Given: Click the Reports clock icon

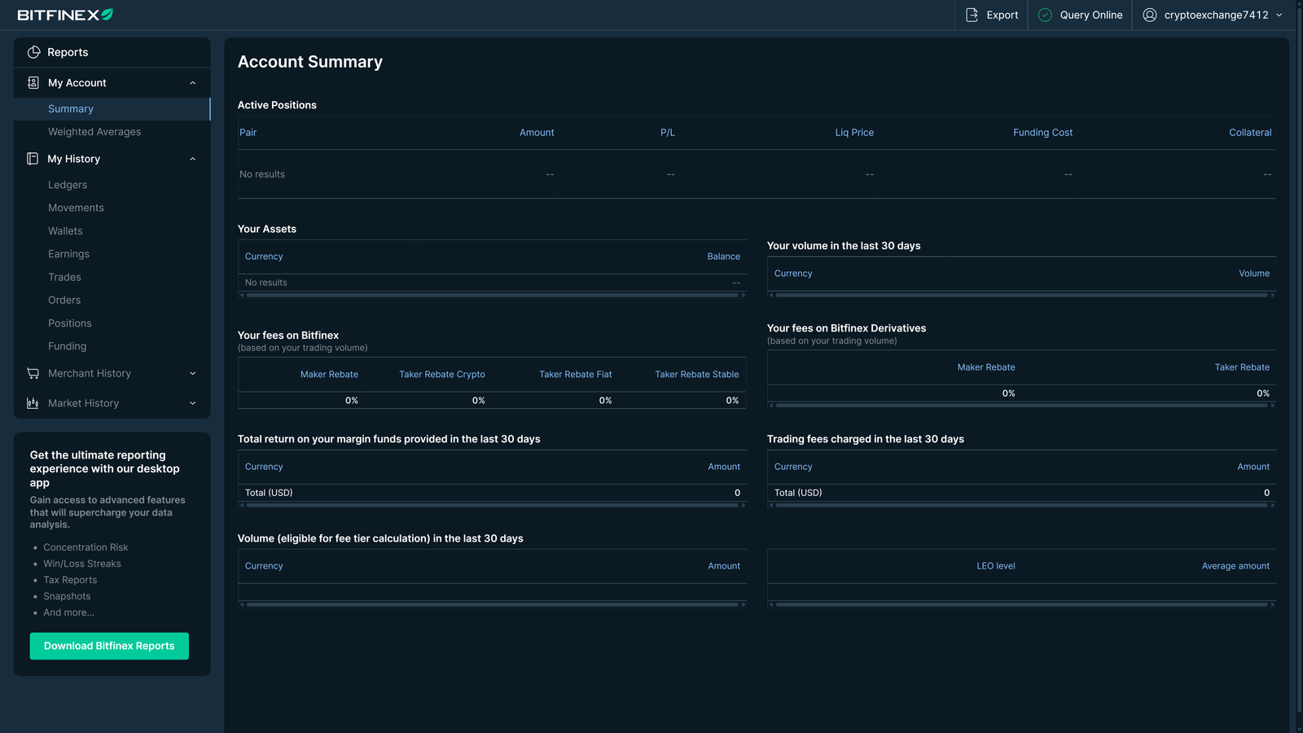Looking at the screenshot, I should pos(33,51).
